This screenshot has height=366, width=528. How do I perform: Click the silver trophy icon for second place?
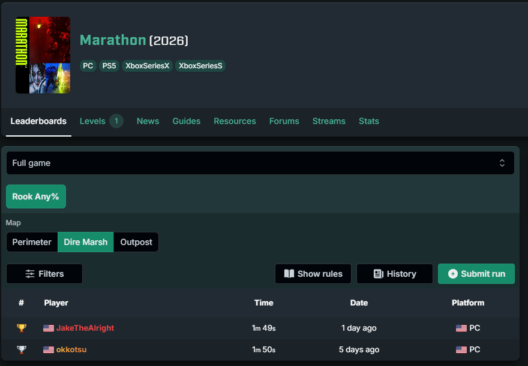pyautogui.click(x=22, y=350)
